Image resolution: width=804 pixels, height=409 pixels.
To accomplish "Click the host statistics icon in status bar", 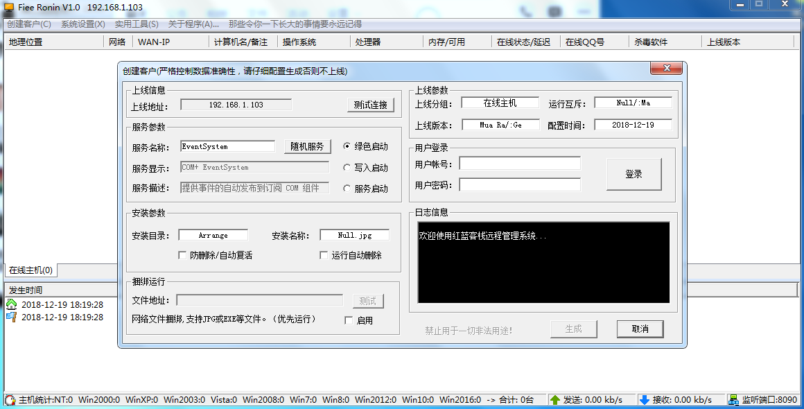I will tap(10, 400).
